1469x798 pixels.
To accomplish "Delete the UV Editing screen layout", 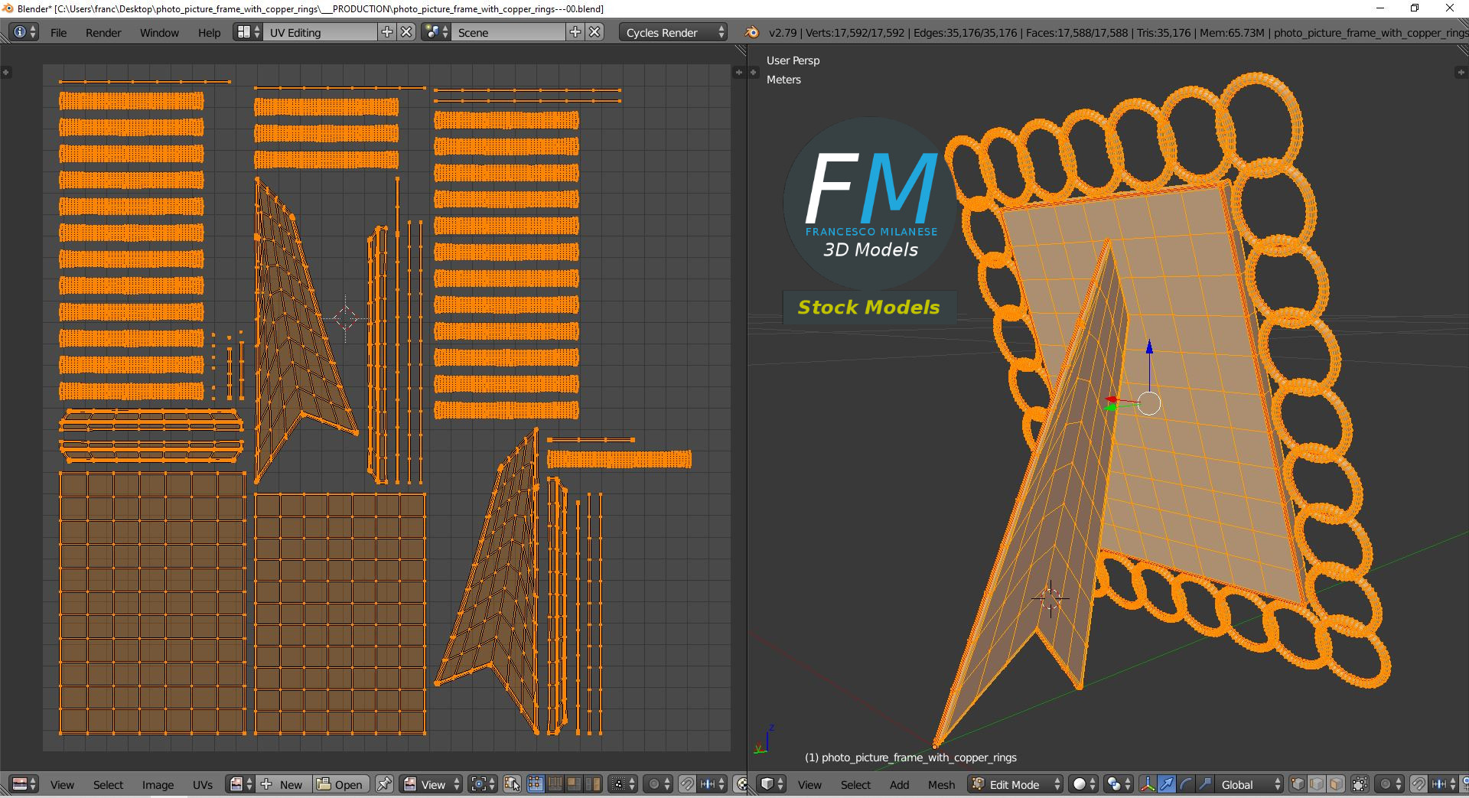I will coord(407,32).
